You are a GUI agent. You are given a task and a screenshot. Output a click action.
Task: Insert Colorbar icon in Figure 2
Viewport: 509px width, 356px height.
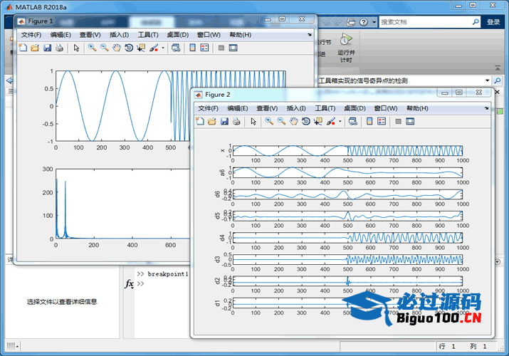[369, 121]
